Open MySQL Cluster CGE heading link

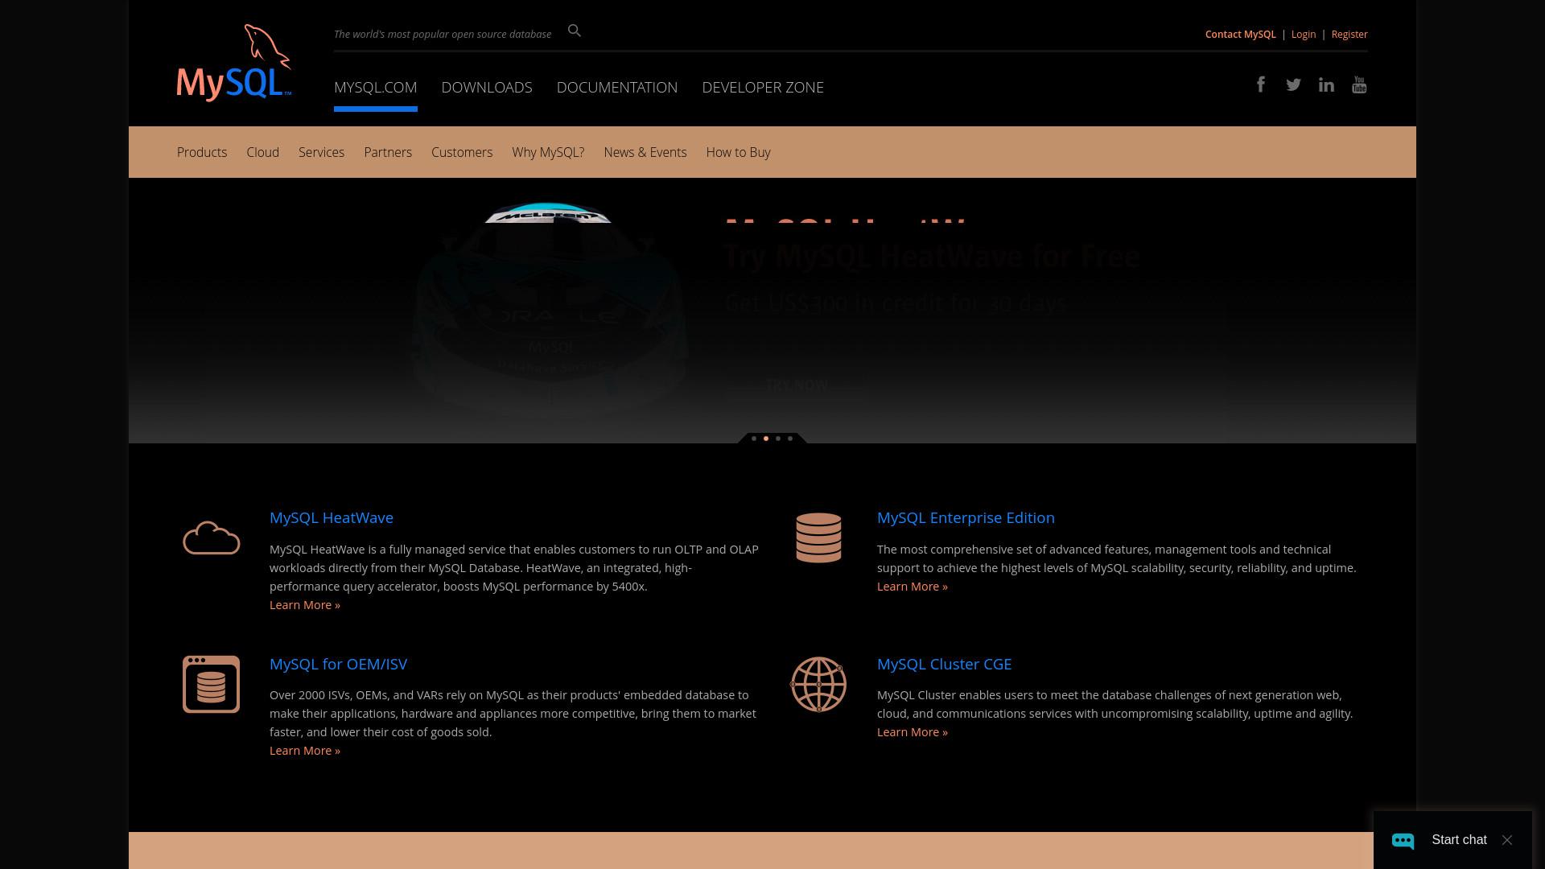[944, 664]
